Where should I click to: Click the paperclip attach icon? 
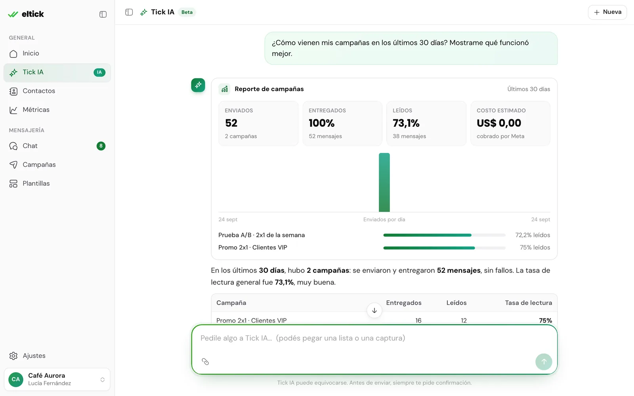coord(205,362)
